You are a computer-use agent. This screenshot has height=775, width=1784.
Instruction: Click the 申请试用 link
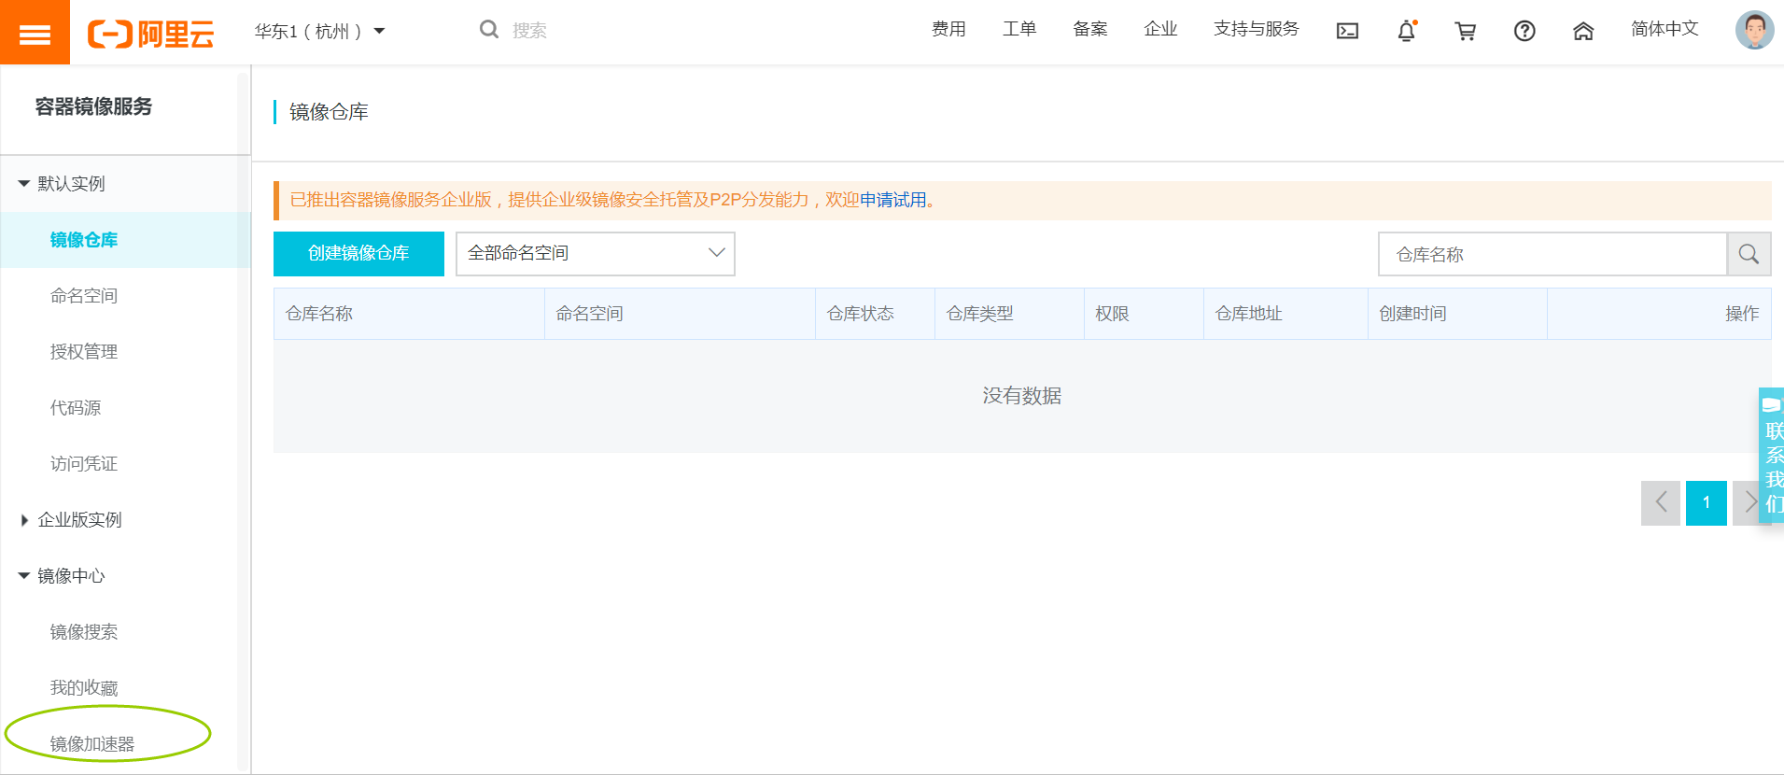click(892, 200)
